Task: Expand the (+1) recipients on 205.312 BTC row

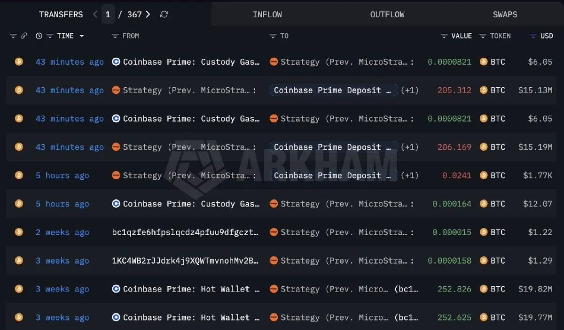Action: tap(409, 90)
